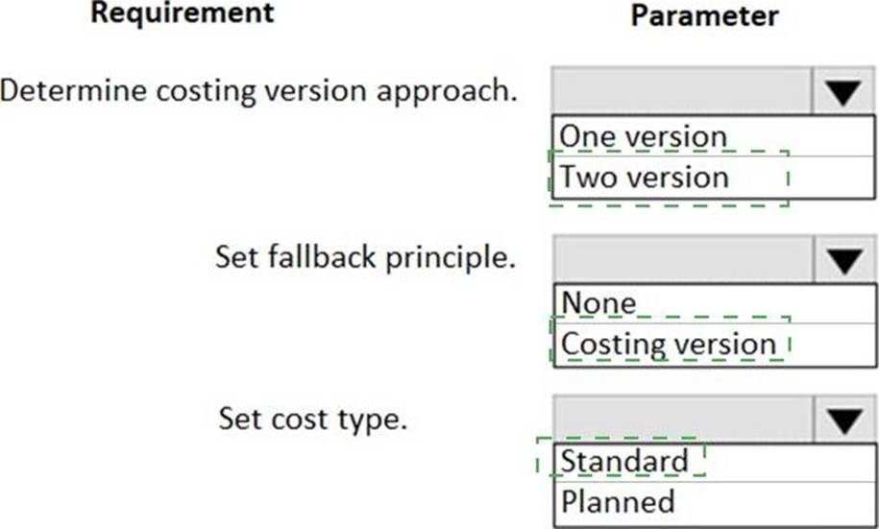Screen dimensions: 879x529
Task: Click the gray fallback principle field
Action: point(682,260)
